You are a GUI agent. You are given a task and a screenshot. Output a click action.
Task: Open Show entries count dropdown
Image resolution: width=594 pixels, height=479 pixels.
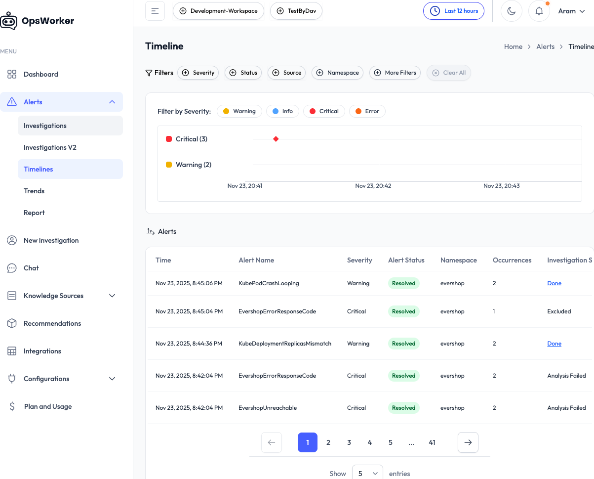tap(367, 474)
